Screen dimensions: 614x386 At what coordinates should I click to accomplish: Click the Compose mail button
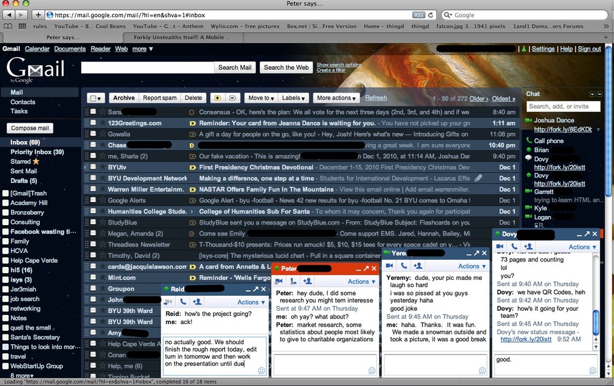click(30, 128)
